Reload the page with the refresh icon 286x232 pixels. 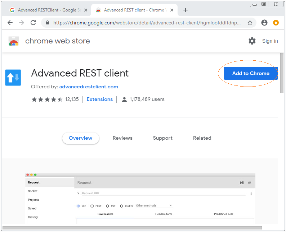(x=33, y=23)
